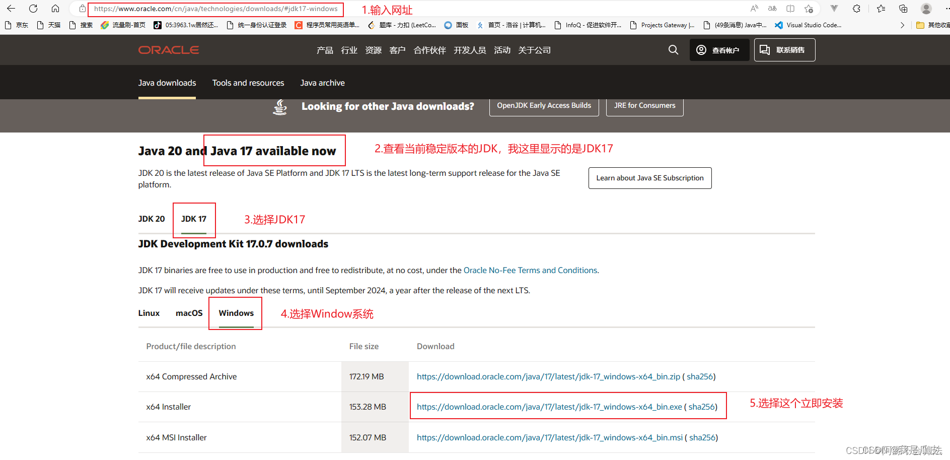Open the favorites list icon
The image size is (950, 460).
(881, 9)
